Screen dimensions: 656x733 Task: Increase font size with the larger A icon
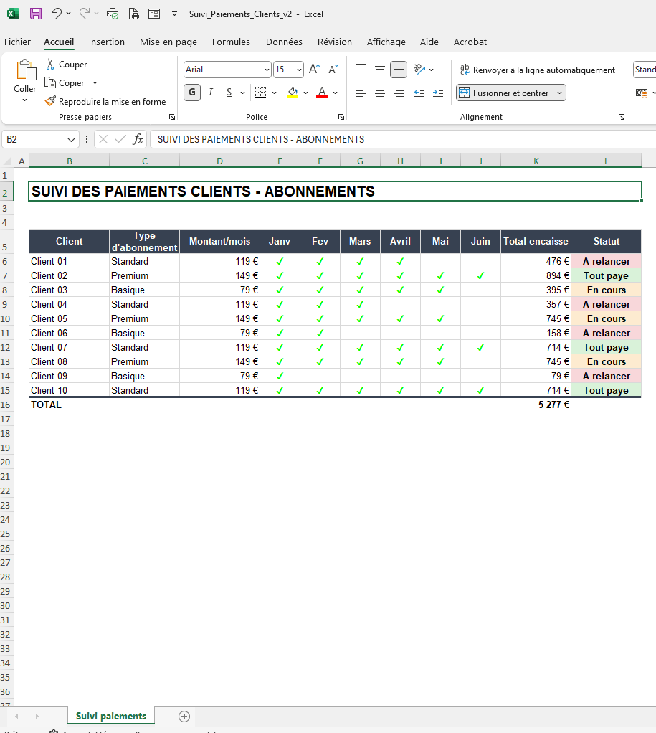[315, 69]
